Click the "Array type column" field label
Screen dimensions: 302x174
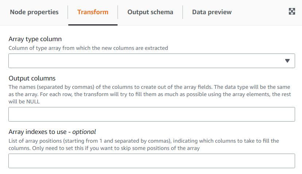pyautogui.click(x=35, y=39)
